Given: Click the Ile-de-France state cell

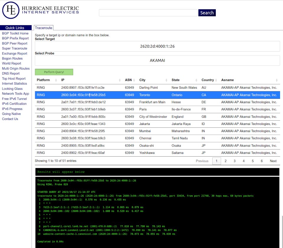Looking at the screenshot, I should pos(181,109).
